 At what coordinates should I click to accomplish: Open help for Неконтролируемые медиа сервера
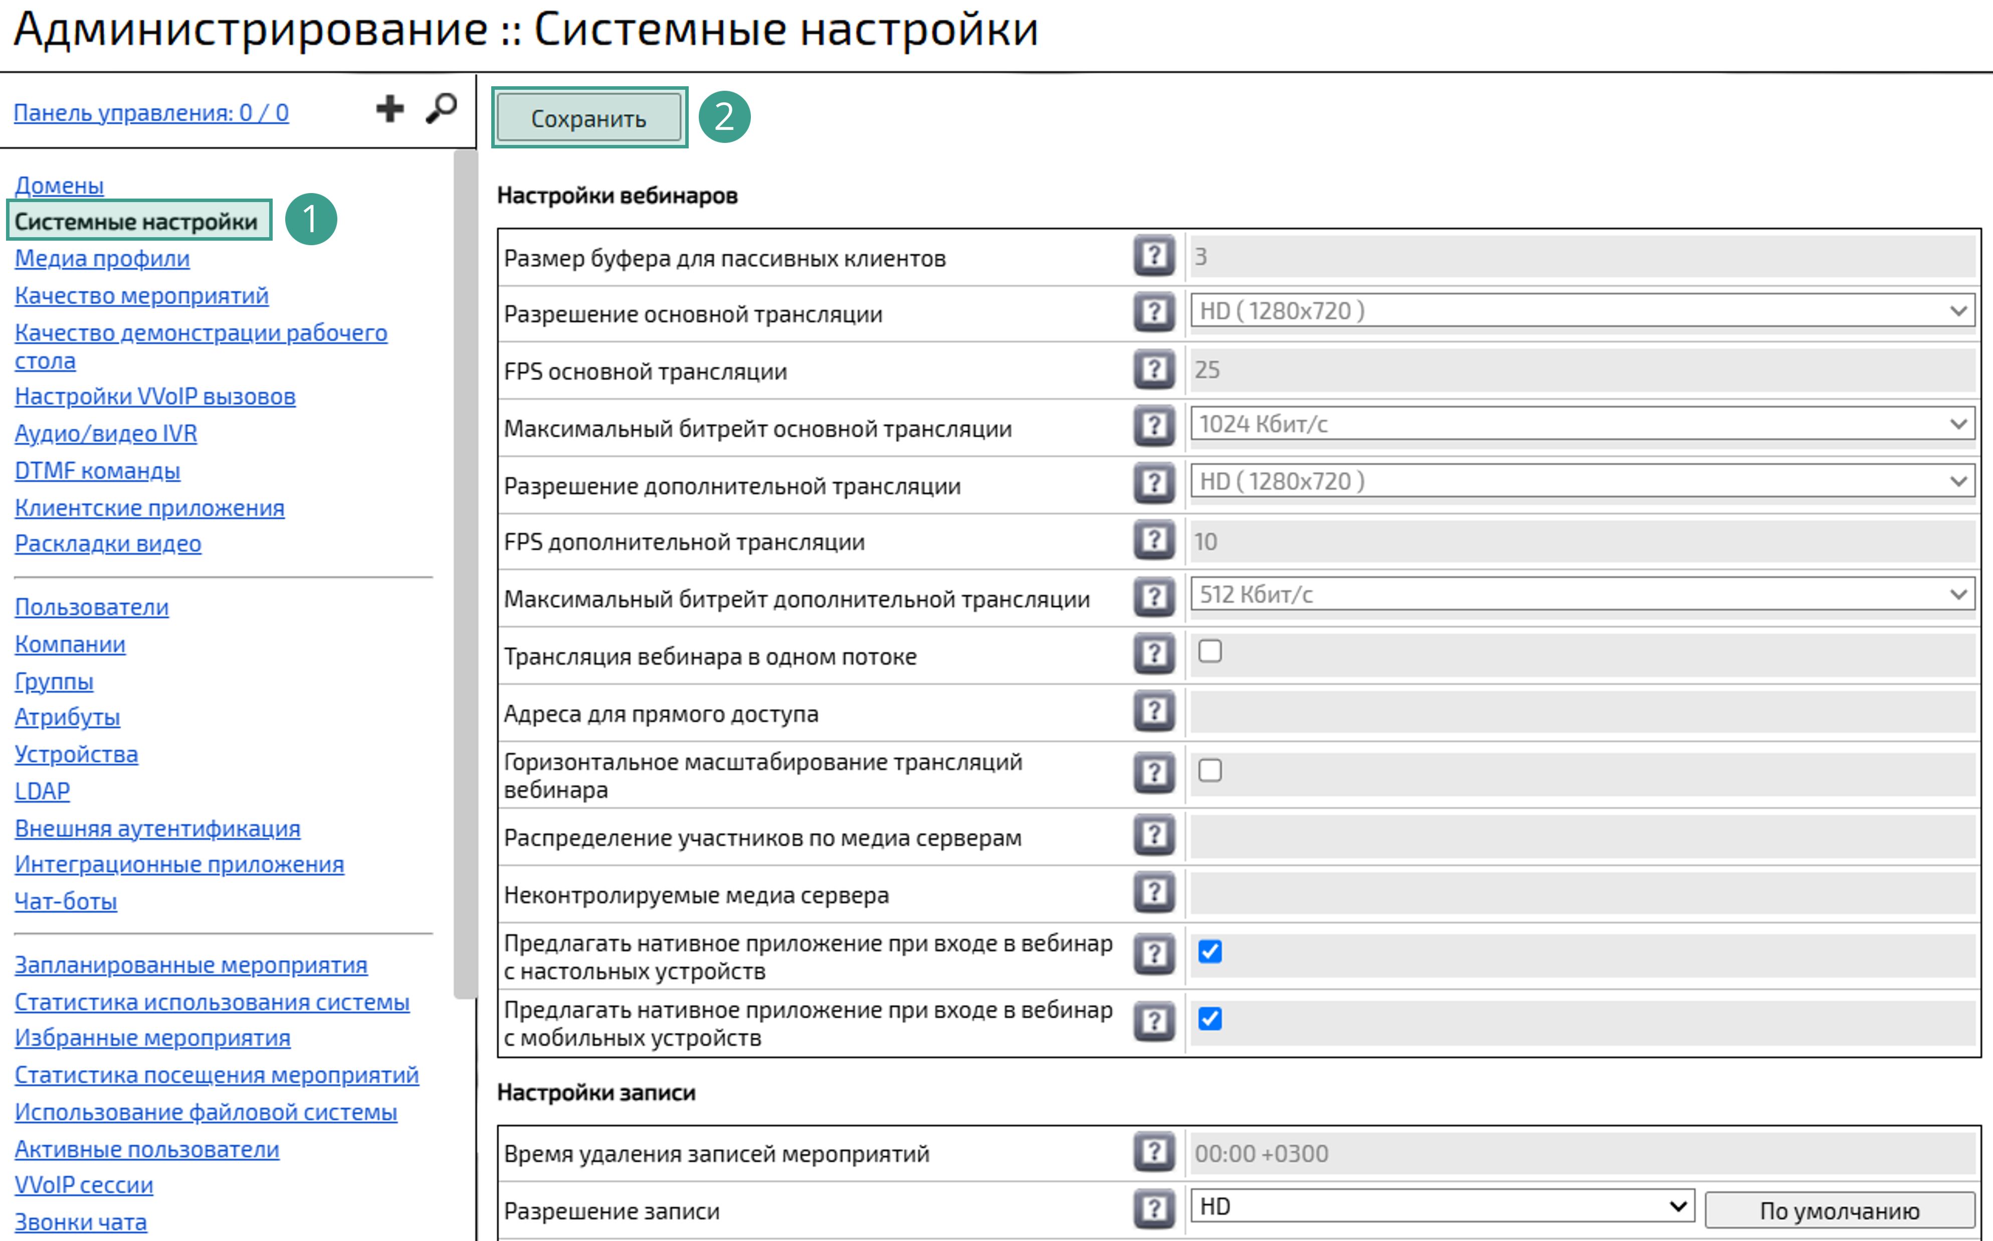1154,892
